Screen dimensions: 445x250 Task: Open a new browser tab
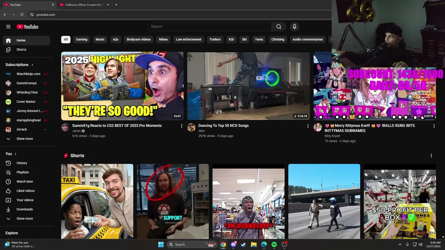[116, 5]
